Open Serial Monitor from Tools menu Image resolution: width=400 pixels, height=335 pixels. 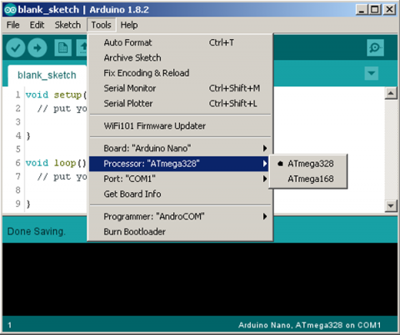[180, 88]
